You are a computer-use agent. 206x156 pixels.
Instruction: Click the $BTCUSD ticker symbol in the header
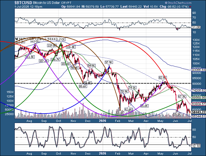coord(23,3)
